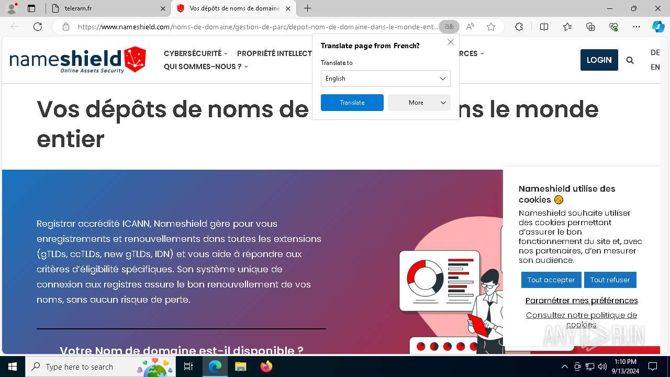Open tab actions menu icon
The height and width of the screenshot is (377, 670).
pos(31,8)
